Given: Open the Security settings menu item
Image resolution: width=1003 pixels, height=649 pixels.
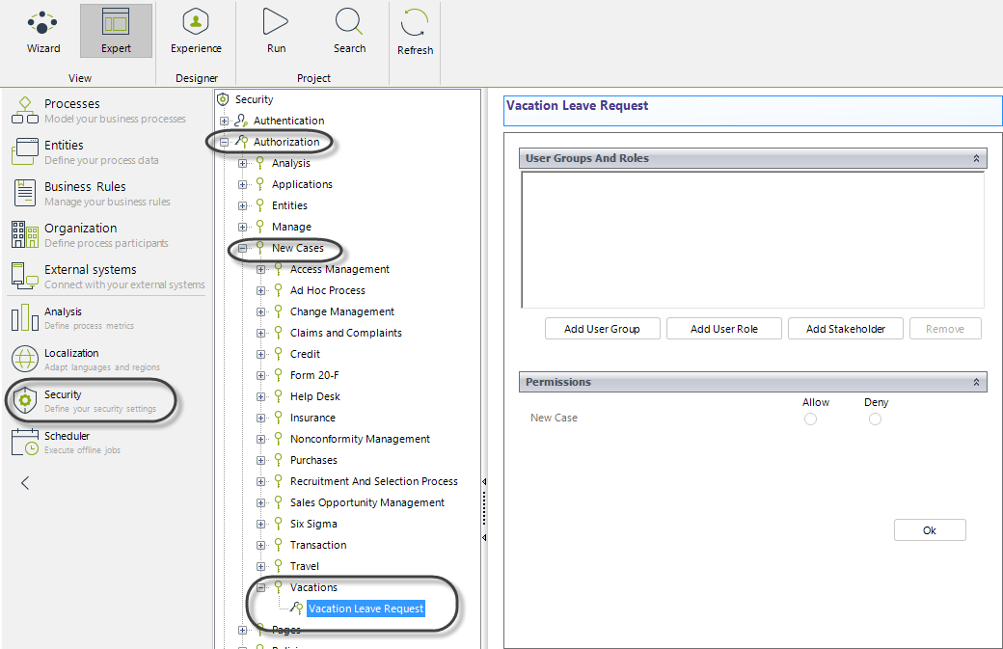Looking at the screenshot, I should click(64, 400).
